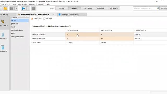
Task: Restore down the RapidMiner window
Action: (x=162, y=1)
